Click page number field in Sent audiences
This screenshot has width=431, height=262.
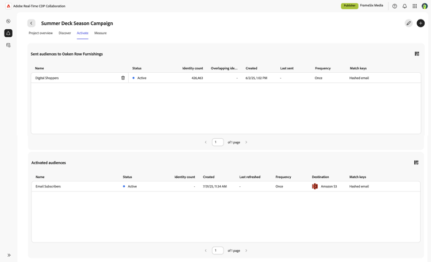218,142
